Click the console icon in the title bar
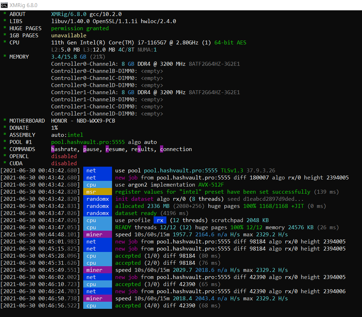The height and width of the screenshot is (317, 362). (x=4, y=5)
